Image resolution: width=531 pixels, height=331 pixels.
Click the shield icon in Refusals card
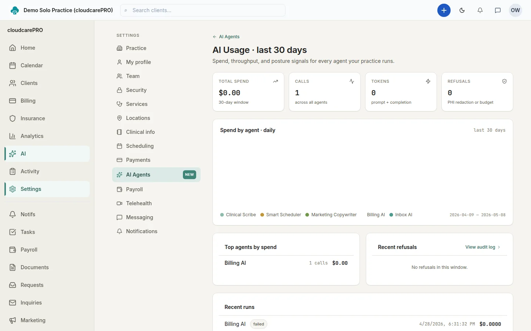pyautogui.click(x=504, y=81)
